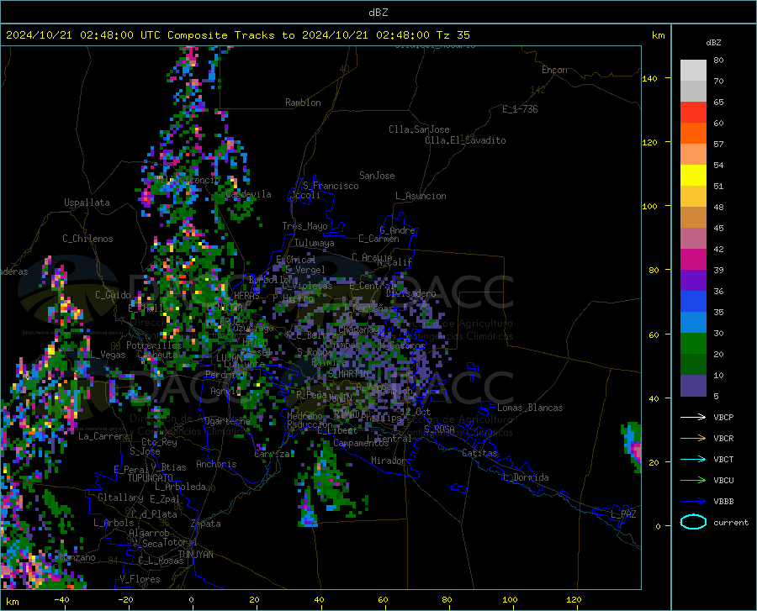
Task: Click the 'Uspallata' map label
Action: click(x=87, y=203)
